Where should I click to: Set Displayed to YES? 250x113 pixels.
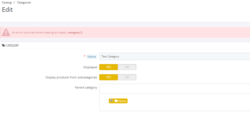pyautogui.click(x=108, y=67)
